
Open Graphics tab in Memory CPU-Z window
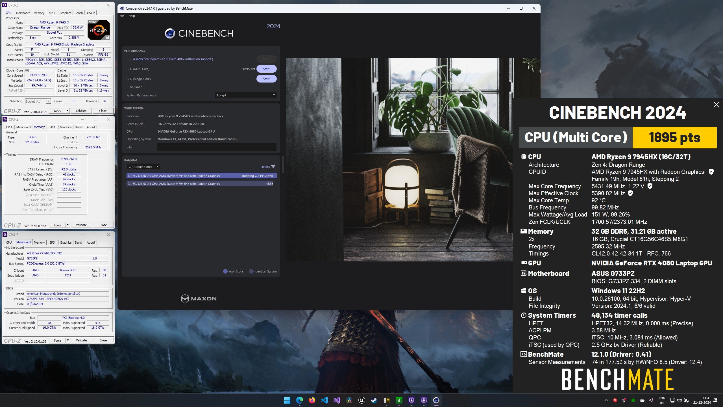[66, 127]
